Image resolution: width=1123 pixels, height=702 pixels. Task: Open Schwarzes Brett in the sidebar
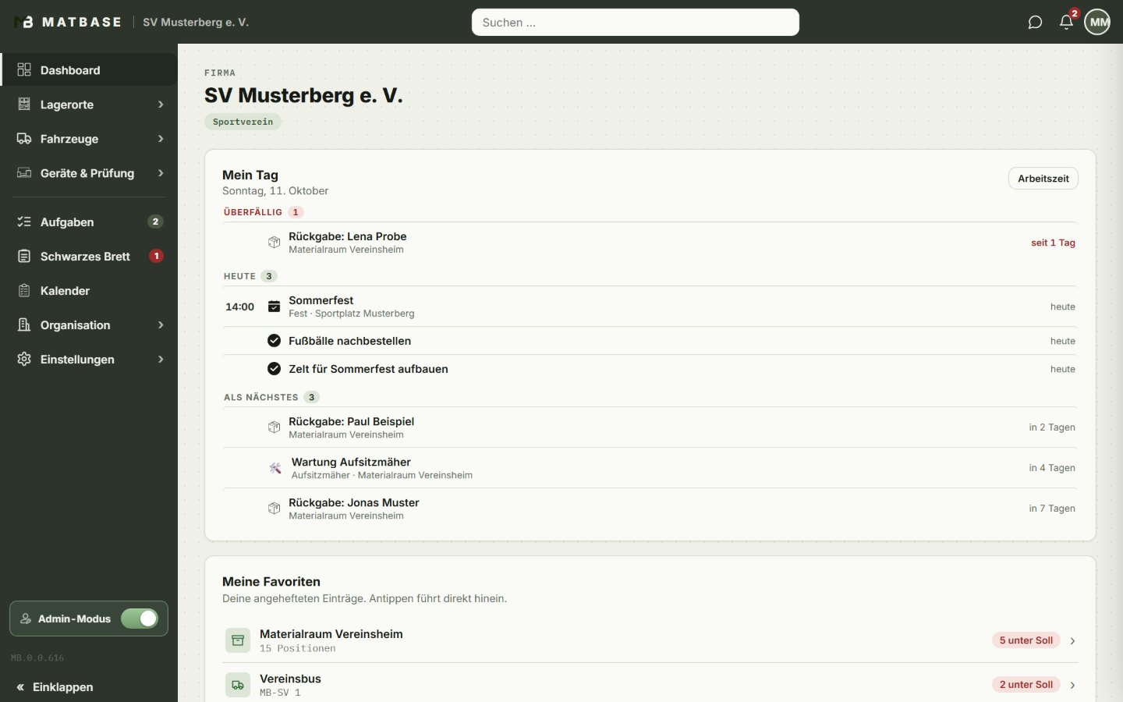[x=89, y=257]
